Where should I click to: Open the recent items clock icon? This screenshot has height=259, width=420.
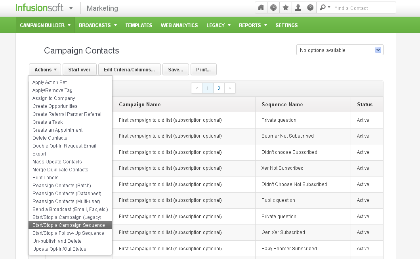tap(273, 8)
